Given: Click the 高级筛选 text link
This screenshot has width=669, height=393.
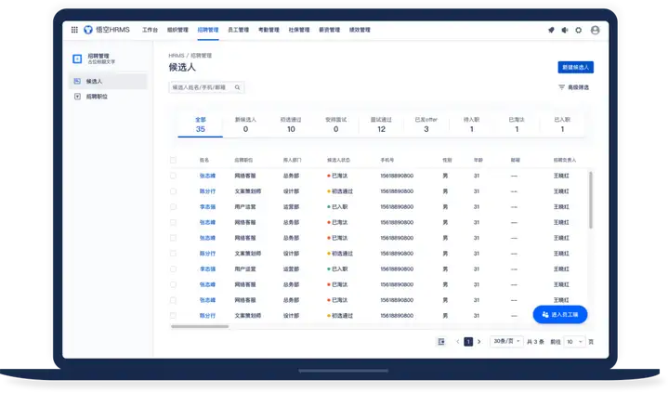Looking at the screenshot, I should [578, 87].
